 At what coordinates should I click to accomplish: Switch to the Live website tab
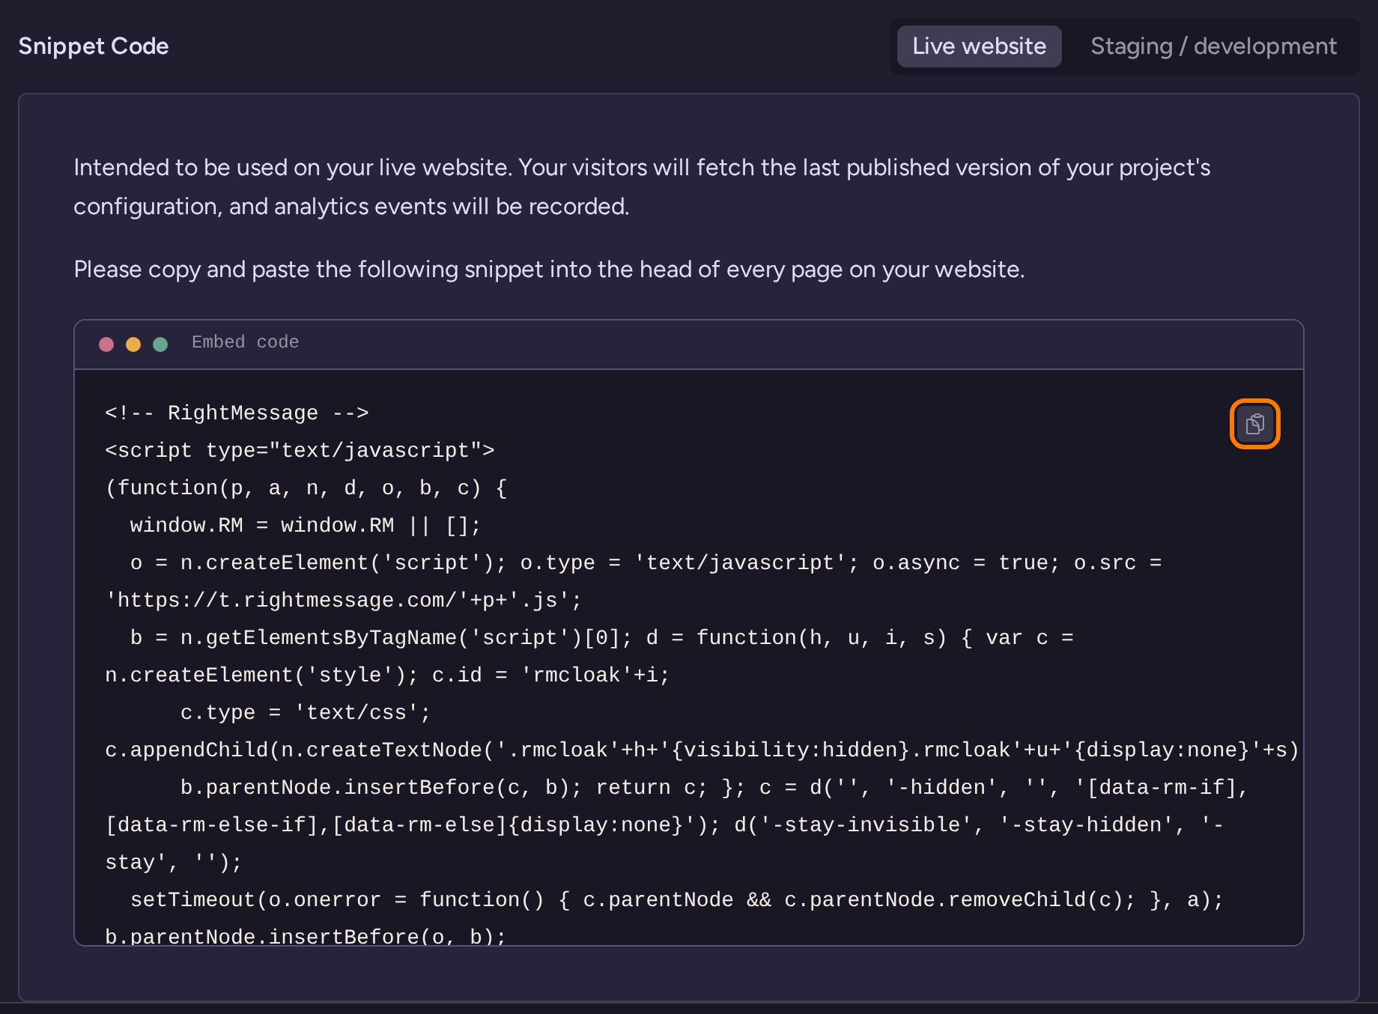(979, 46)
